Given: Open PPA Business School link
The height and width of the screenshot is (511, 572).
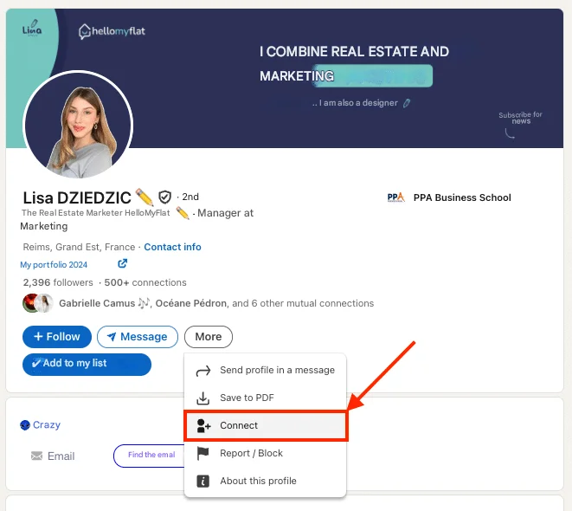Looking at the screenshot, I should (462, 197).
